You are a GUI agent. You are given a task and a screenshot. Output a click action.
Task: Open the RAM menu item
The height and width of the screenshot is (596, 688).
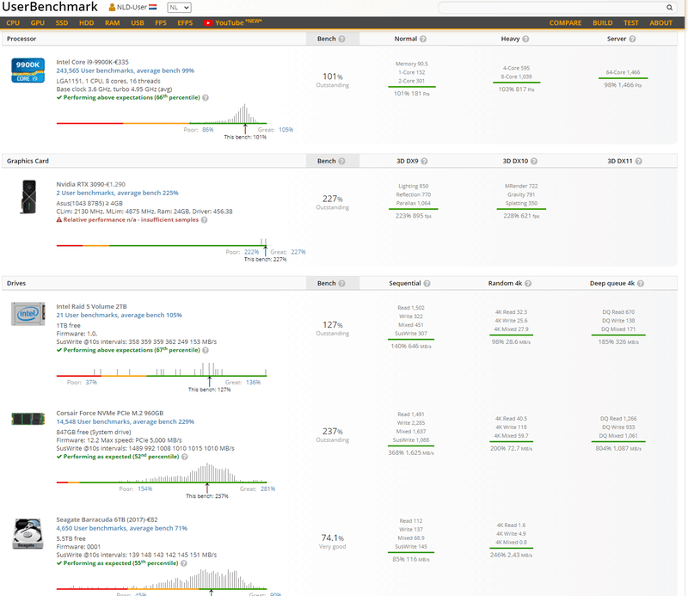[113, 23]
